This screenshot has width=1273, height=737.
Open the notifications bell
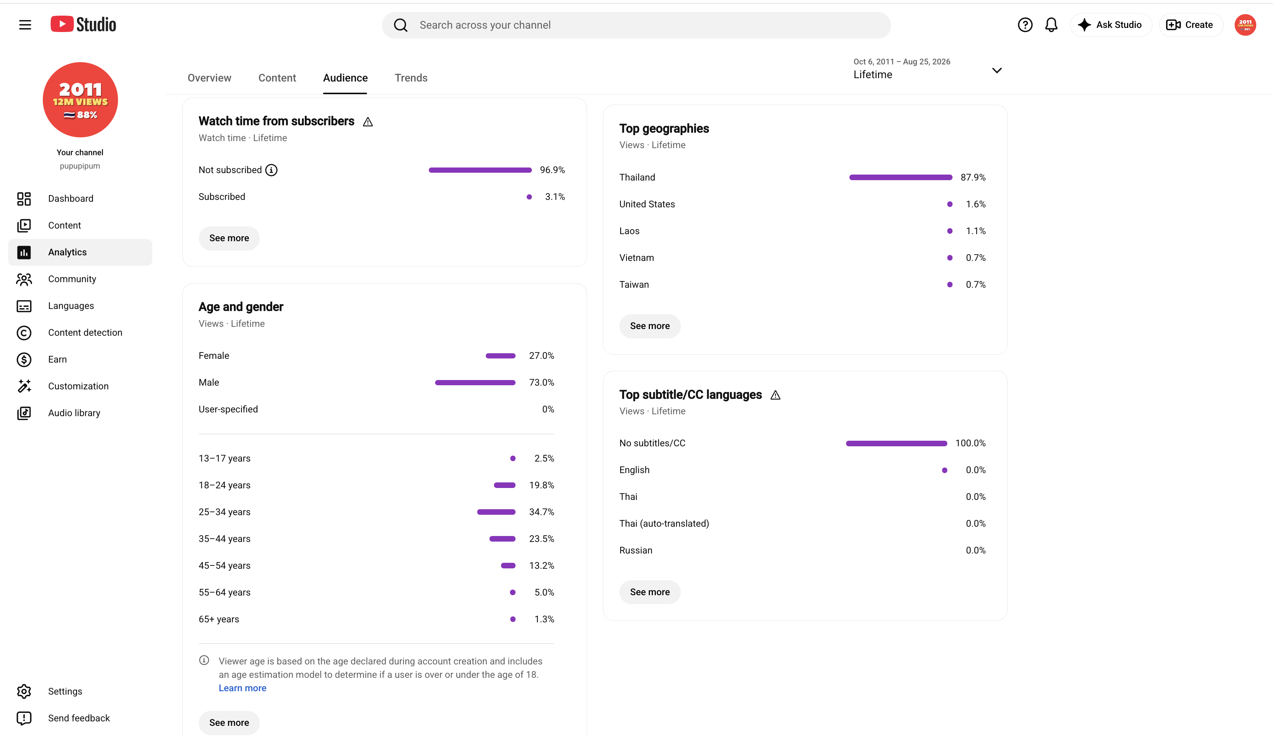coord(1051,25)
